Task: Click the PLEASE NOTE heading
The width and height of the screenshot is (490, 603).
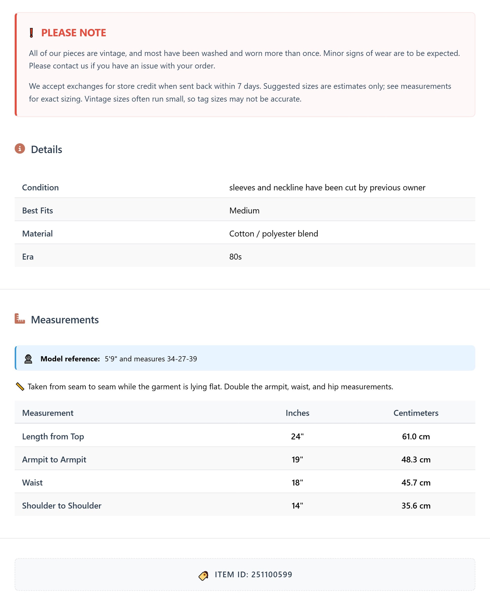Action: click(73, 33)
